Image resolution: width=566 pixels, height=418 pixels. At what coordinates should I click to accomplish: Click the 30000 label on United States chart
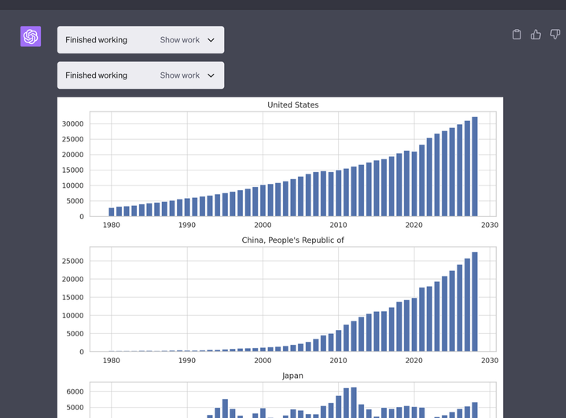72,123
